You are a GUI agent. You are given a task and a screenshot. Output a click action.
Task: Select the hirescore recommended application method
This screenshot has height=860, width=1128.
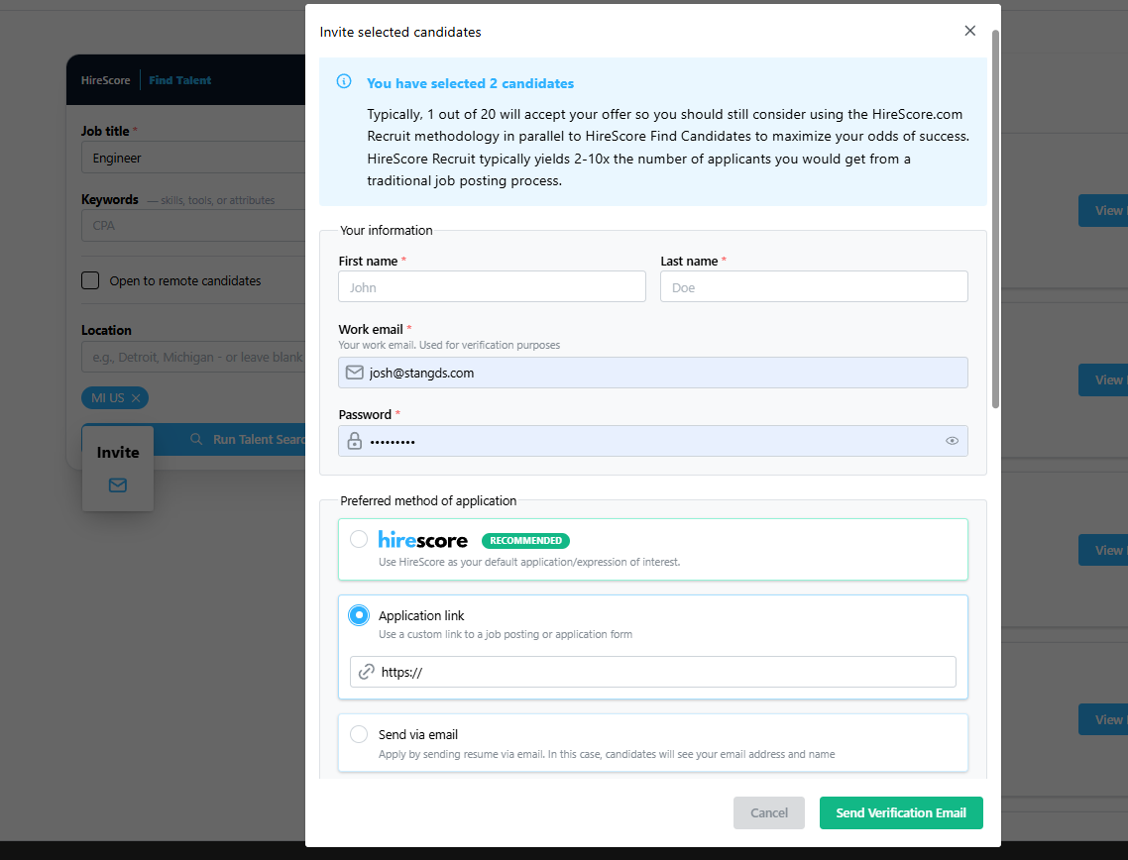[x=359, y=539]
